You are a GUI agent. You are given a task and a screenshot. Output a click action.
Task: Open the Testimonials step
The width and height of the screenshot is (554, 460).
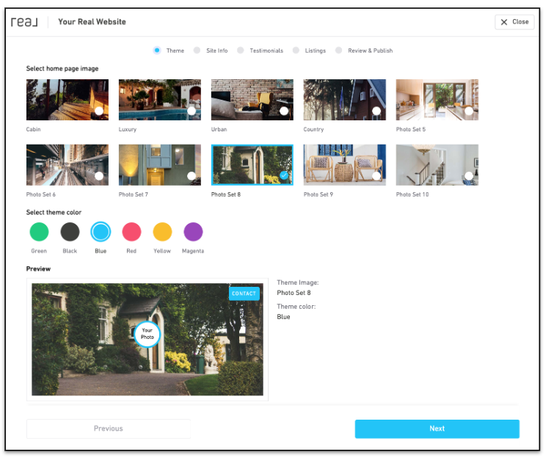point(260,51)
